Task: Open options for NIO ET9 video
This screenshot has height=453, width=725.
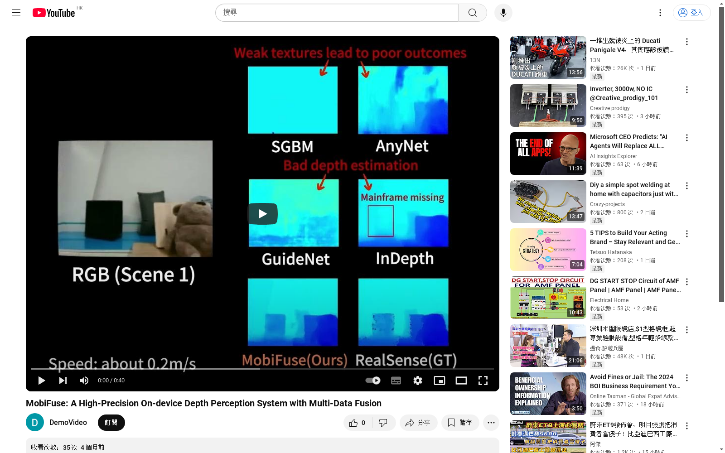Action: click(x=687, y=426)
